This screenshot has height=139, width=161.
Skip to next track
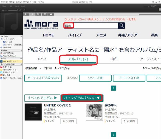click(23, 6)
